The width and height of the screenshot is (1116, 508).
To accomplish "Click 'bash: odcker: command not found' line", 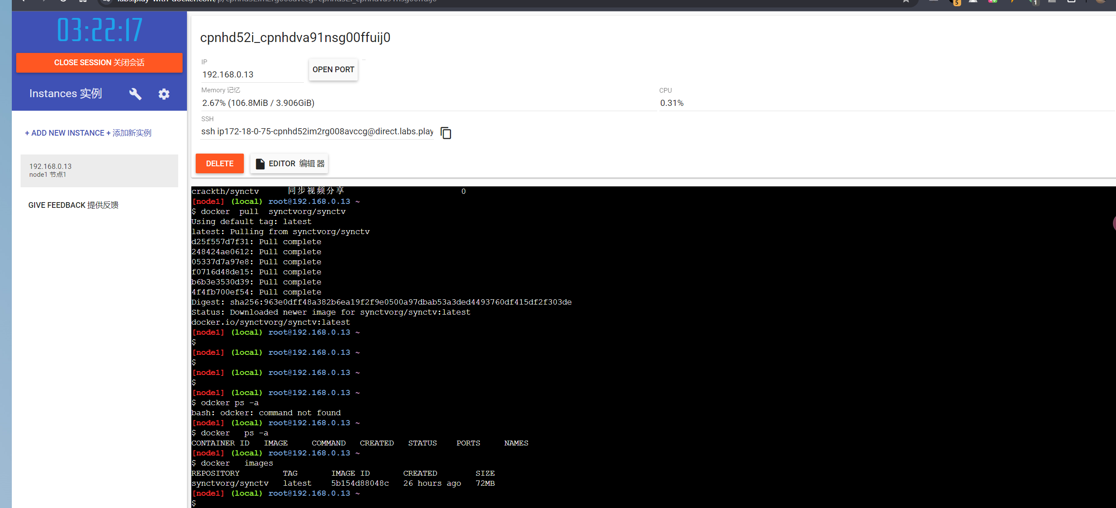I will tap(266, 413).
